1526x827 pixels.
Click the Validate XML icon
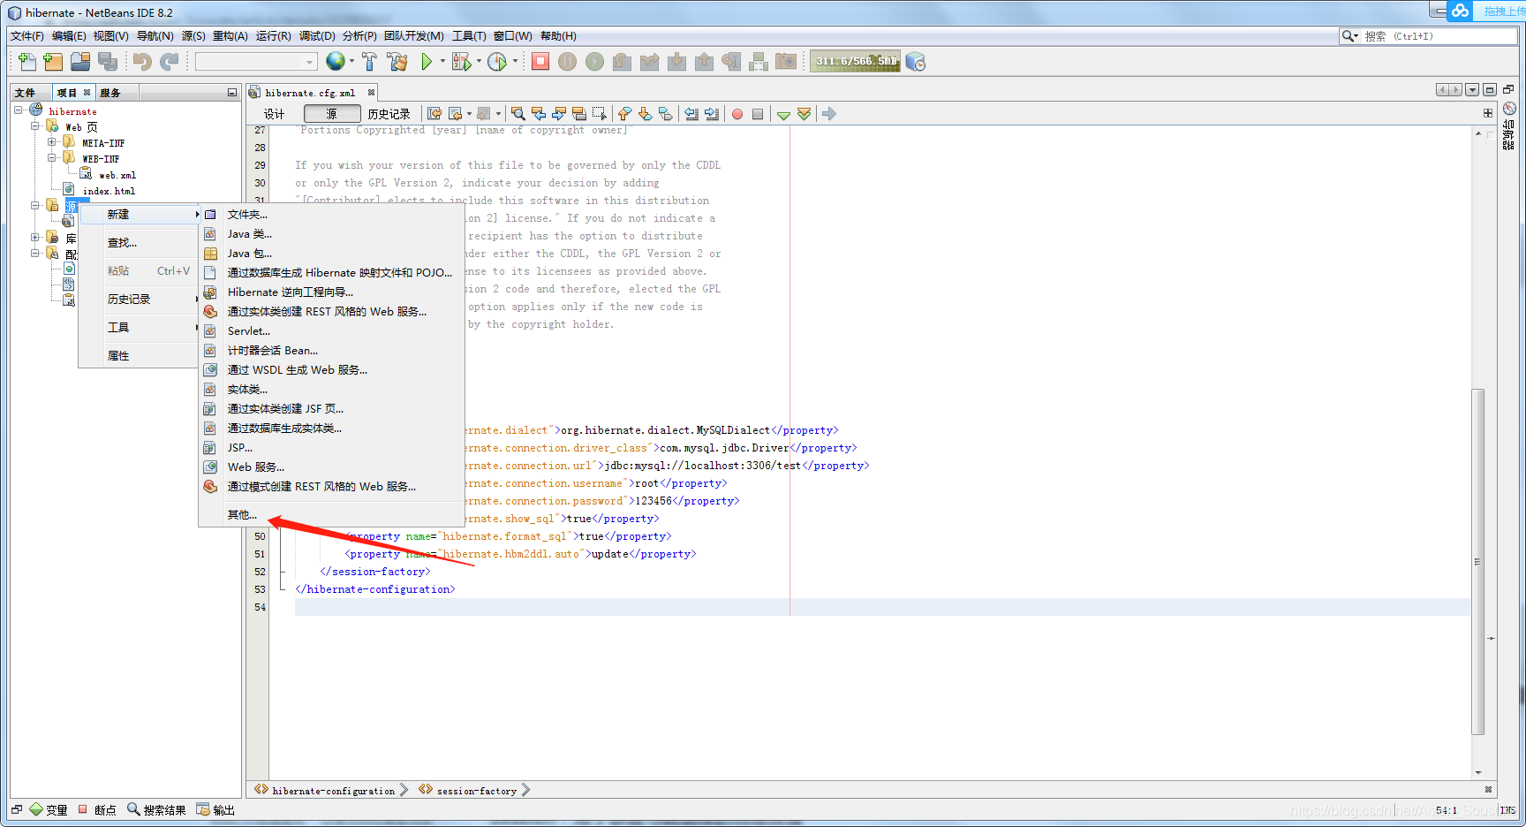[804, 114]
